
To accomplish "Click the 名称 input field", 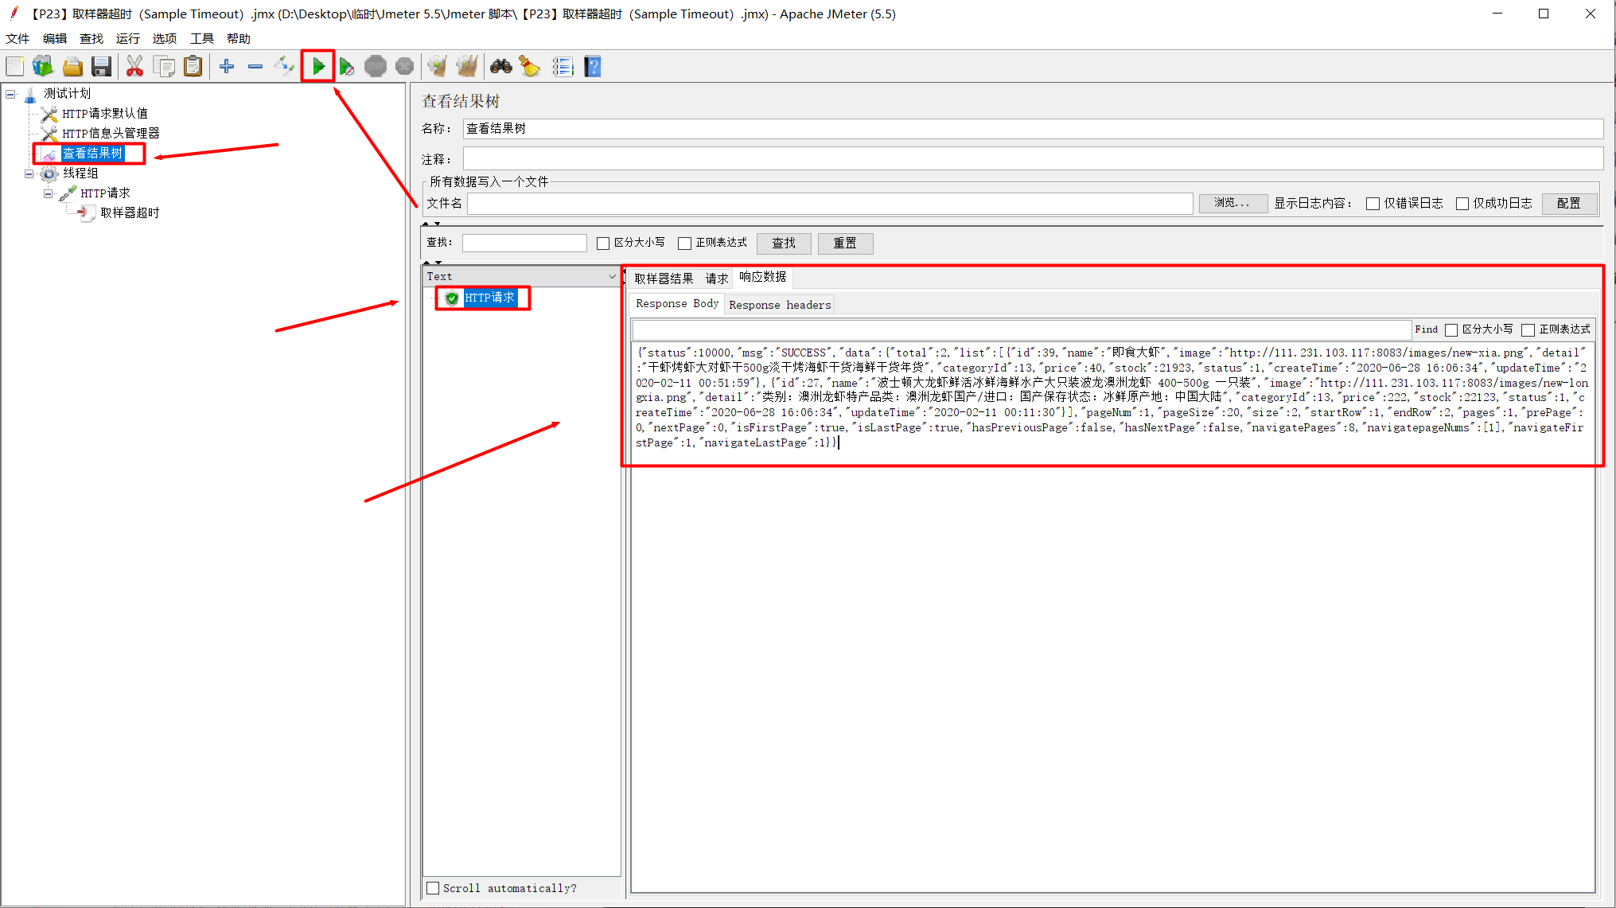I will coord(1033,129).
